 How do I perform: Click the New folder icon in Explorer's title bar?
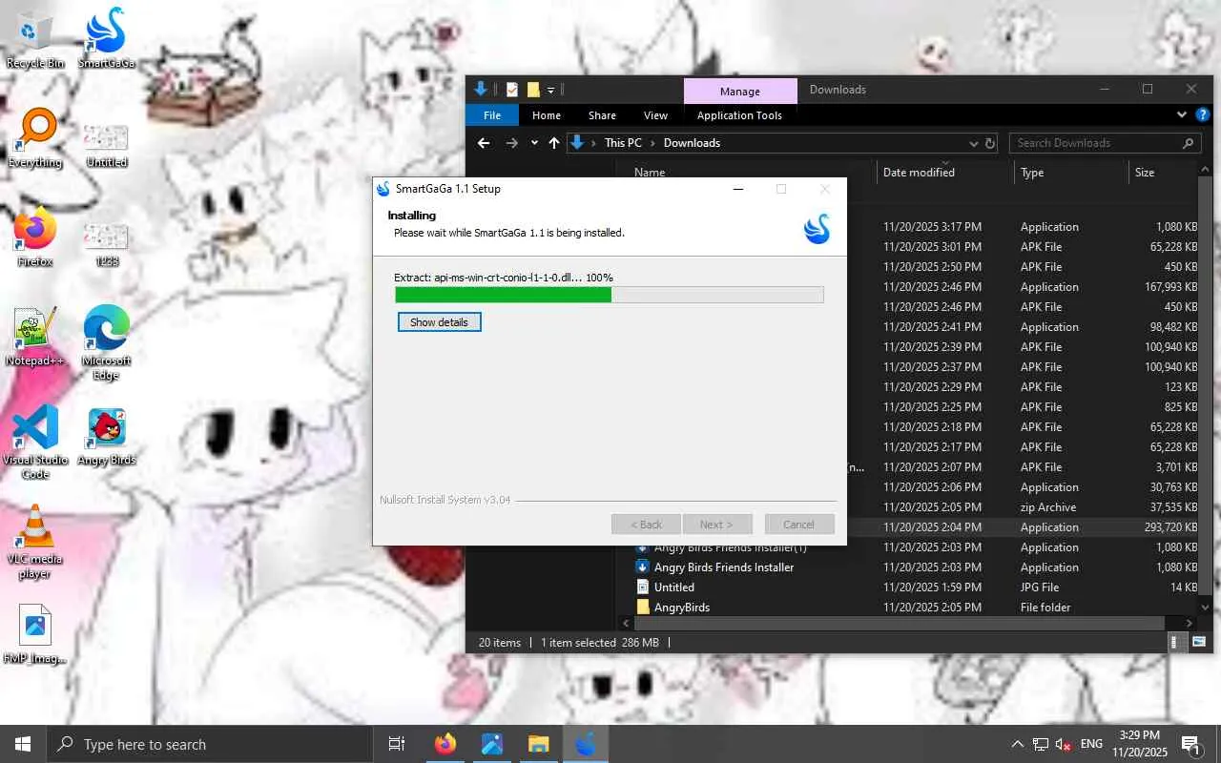click(533, 90)
